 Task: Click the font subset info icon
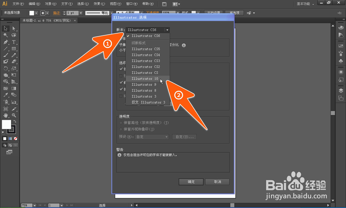184,45
